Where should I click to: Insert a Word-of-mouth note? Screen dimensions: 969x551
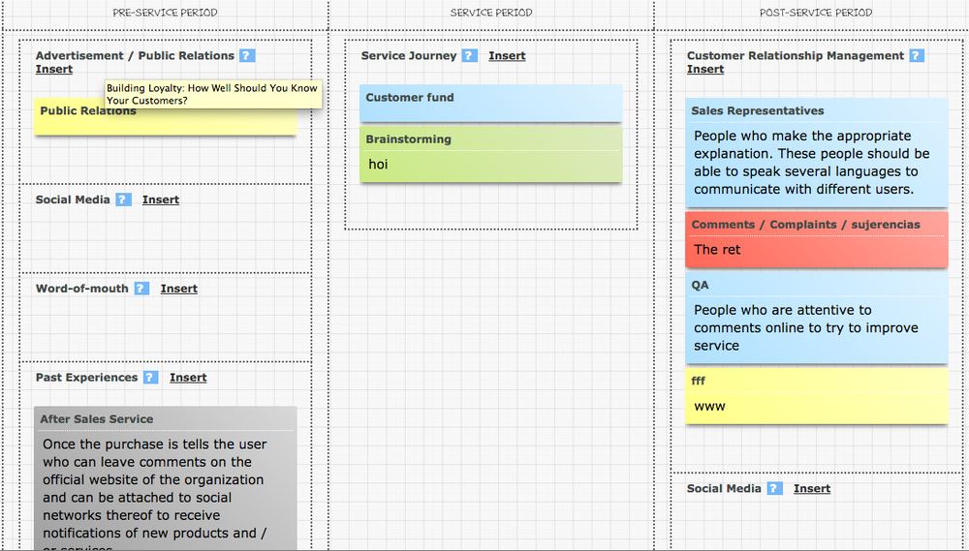179,289
